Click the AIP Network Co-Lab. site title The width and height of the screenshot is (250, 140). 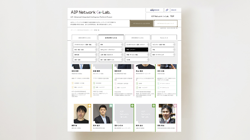[90, 12]
